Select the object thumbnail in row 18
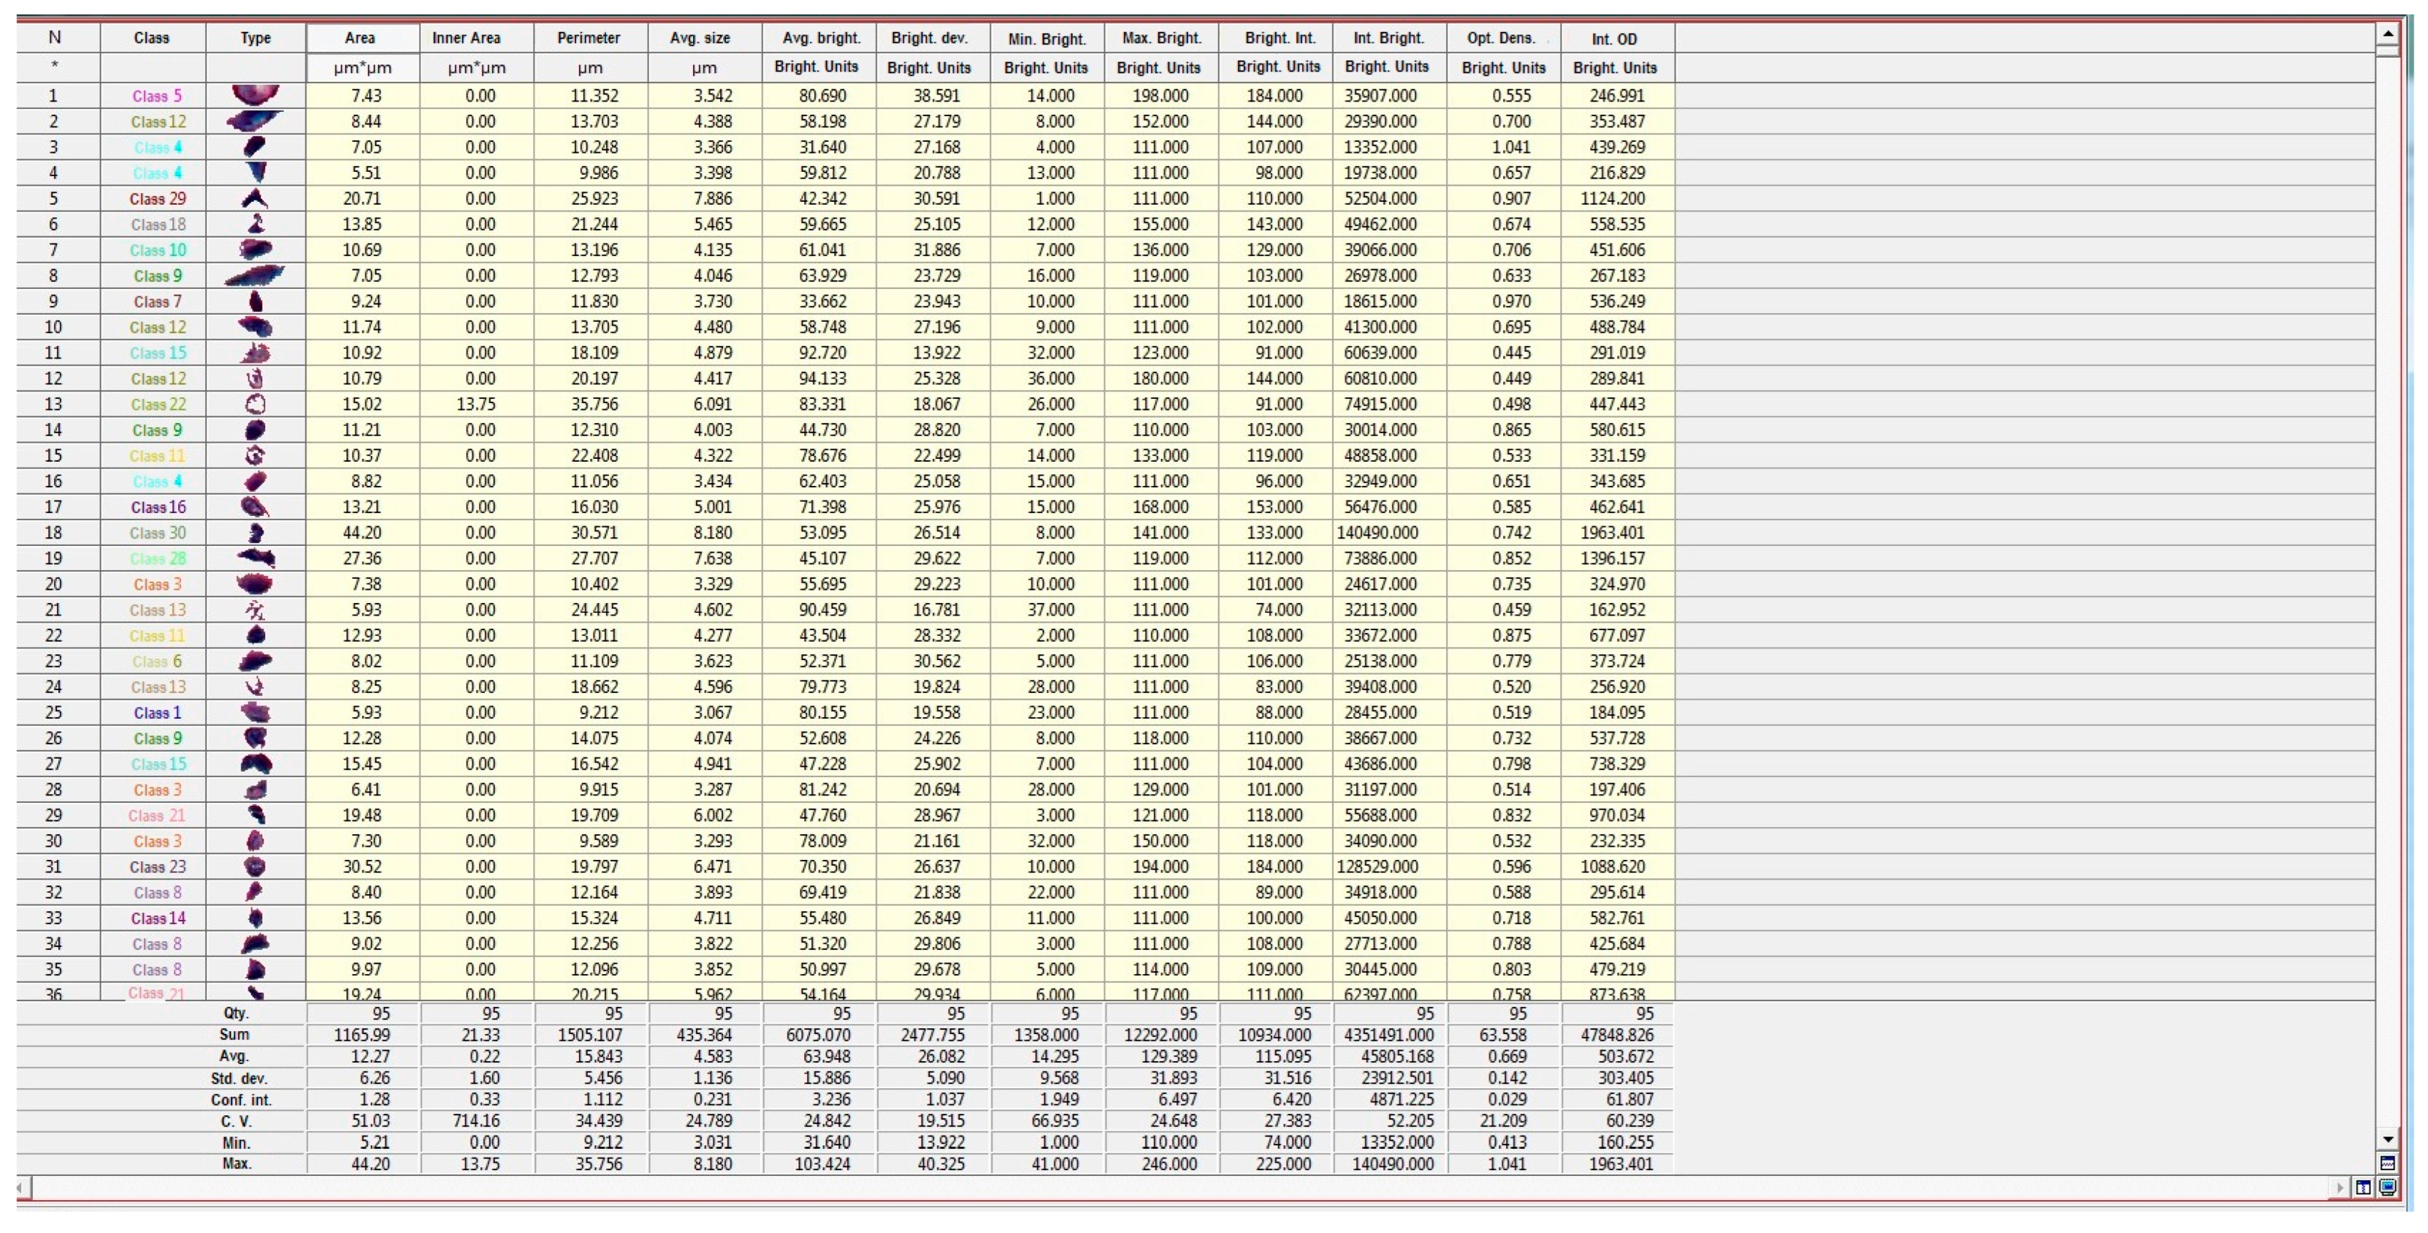Image resolution: width=2428 pixels, height=1233 pixels. pyautogui.click(x=255, y=532)
